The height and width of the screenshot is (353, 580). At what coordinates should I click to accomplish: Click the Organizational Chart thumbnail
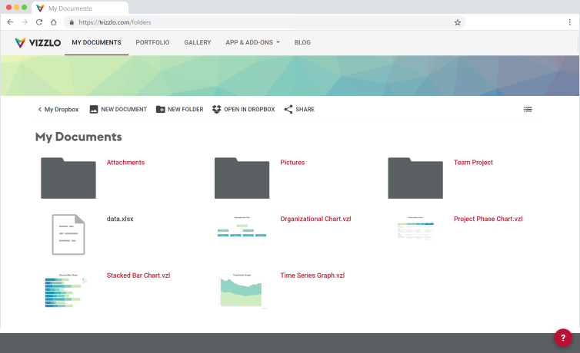point(242,227)
